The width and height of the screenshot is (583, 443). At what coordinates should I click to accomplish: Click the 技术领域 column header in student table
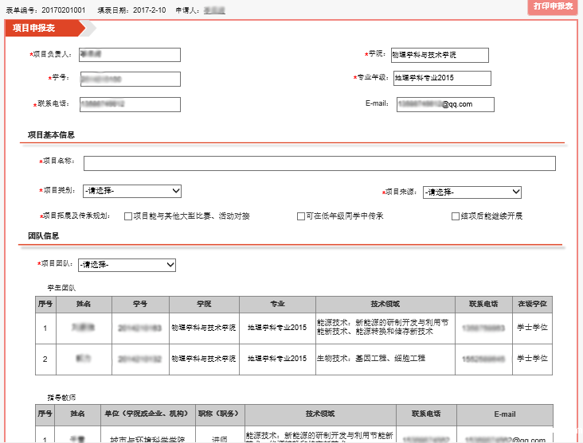point(385,305)
